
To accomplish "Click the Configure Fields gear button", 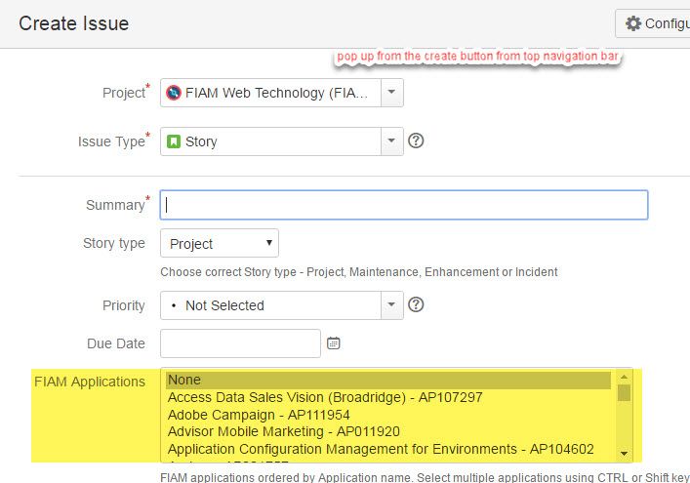I will (653, 23).
